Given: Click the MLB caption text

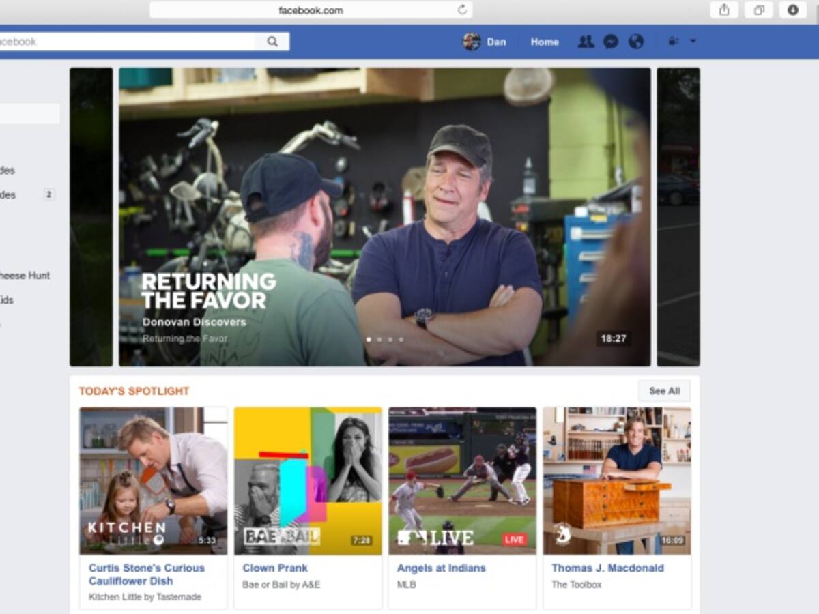Looking at the screenshot, I should [x=406, y=585].
